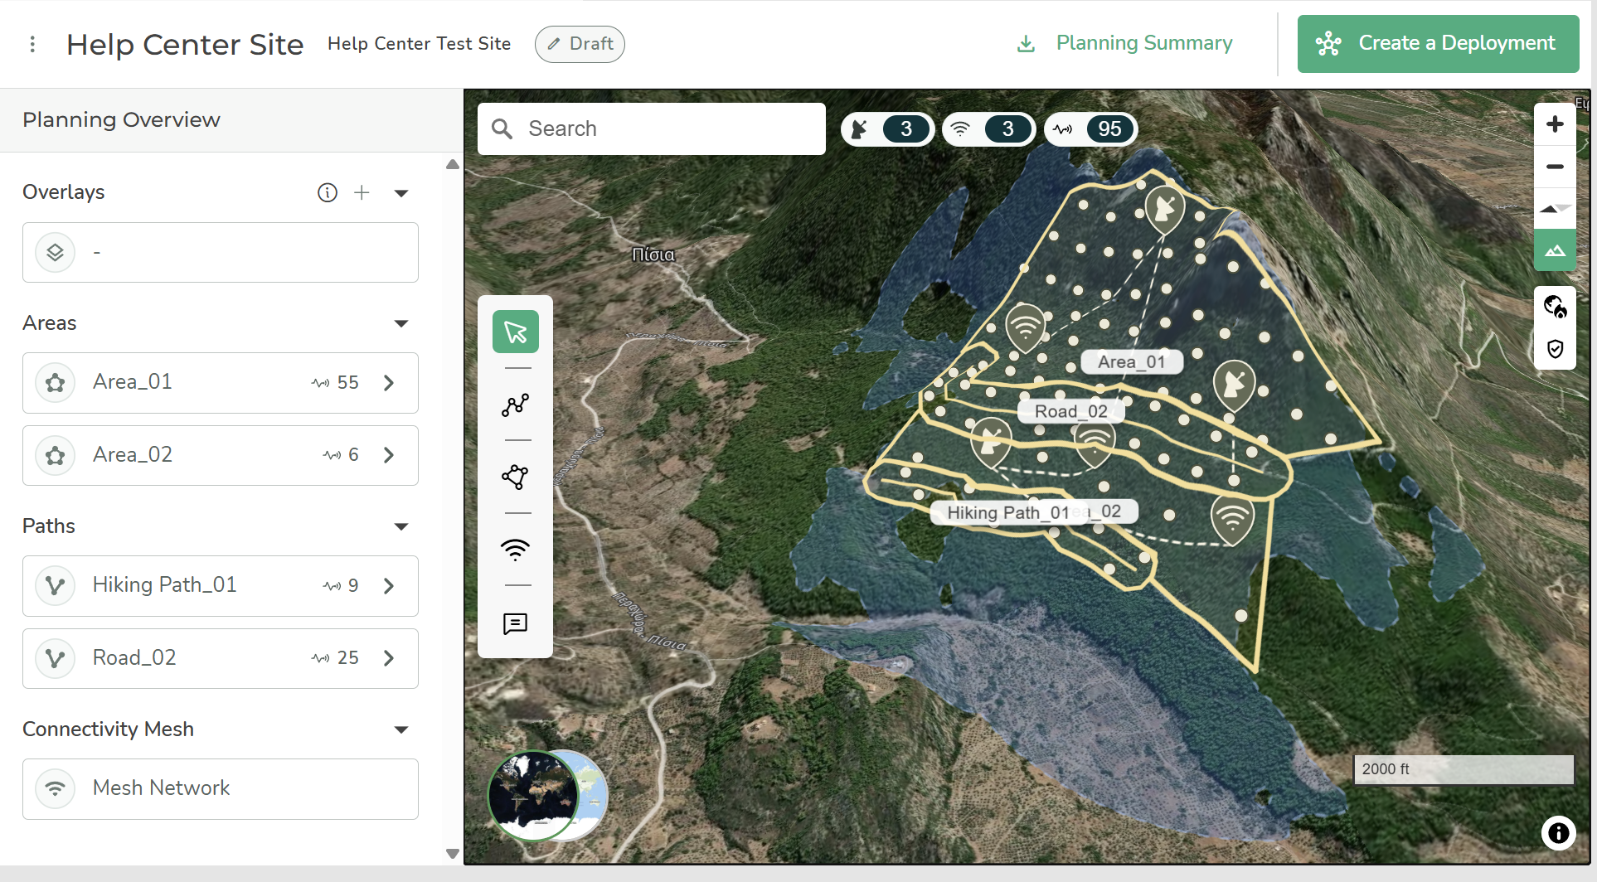Toggle the shield layer on map
This screenshot has width=1597, height=882.
(1555, 349)
